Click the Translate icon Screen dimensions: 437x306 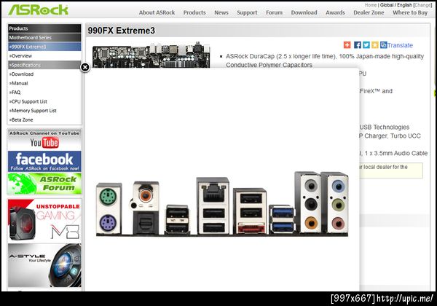384,45
